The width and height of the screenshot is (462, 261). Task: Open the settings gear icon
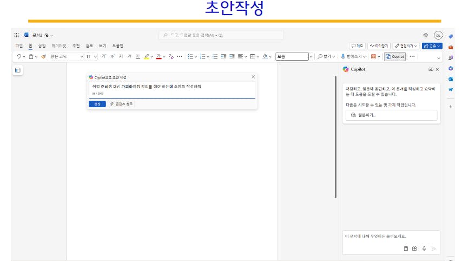coord(425,35)
